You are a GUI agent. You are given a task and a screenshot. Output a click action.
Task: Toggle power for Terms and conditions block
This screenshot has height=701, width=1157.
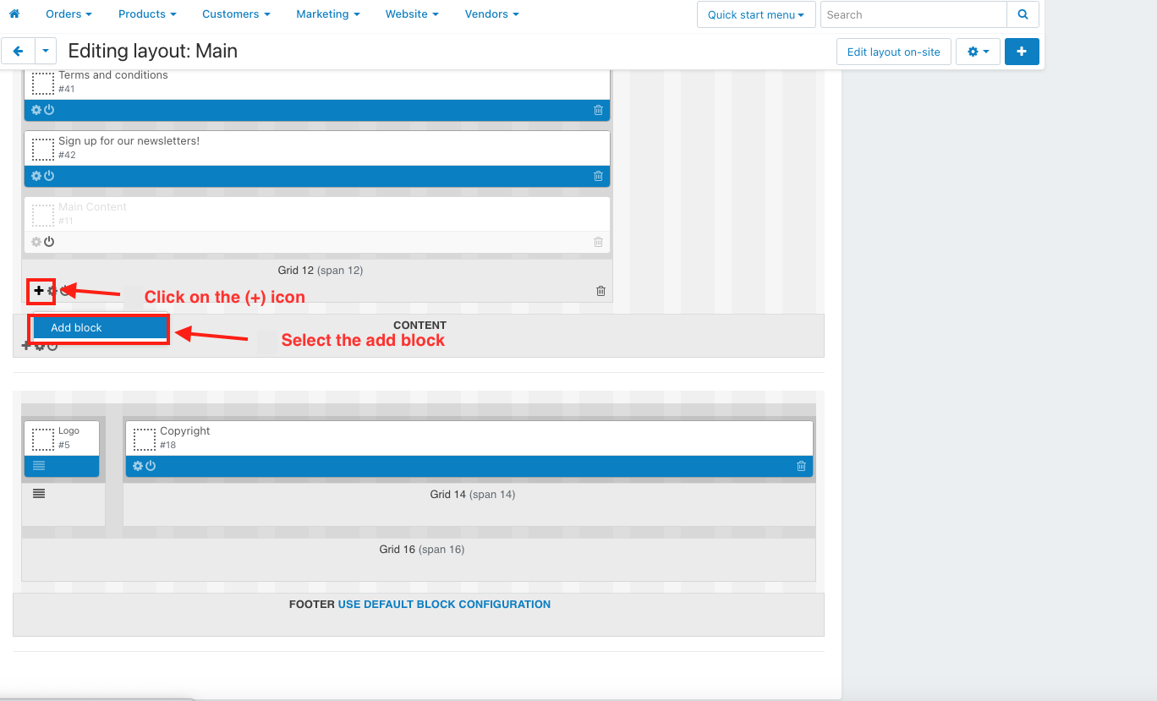click(49, 110)
